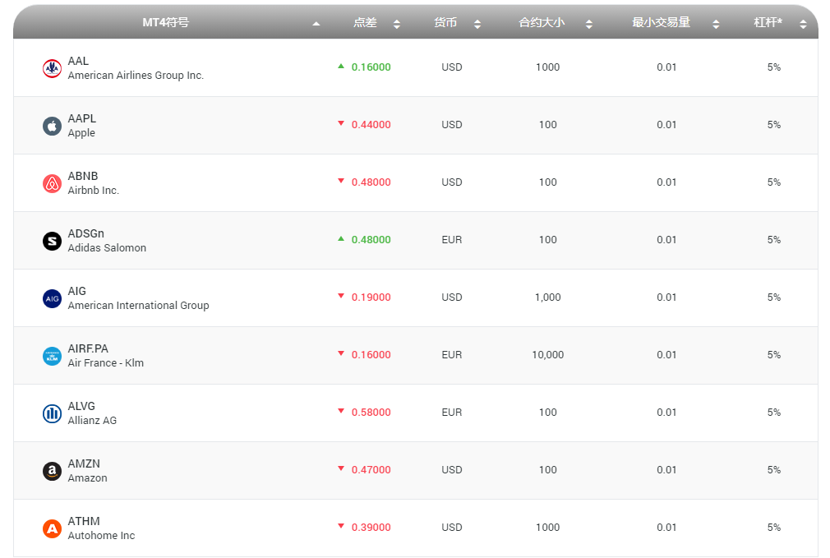Select the American International Group name
The width and height of the screenshot is (830, 558).
click(x=138, y=306)
